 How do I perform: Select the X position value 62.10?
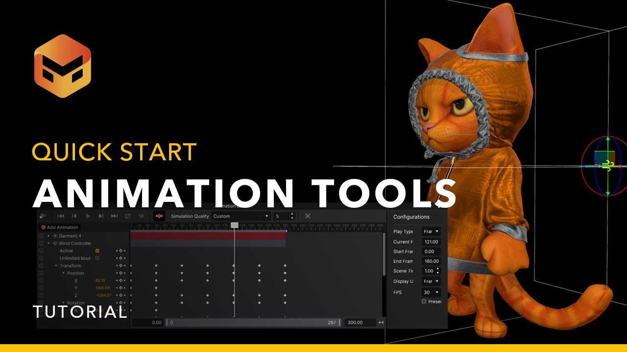(x=100, y=281)
